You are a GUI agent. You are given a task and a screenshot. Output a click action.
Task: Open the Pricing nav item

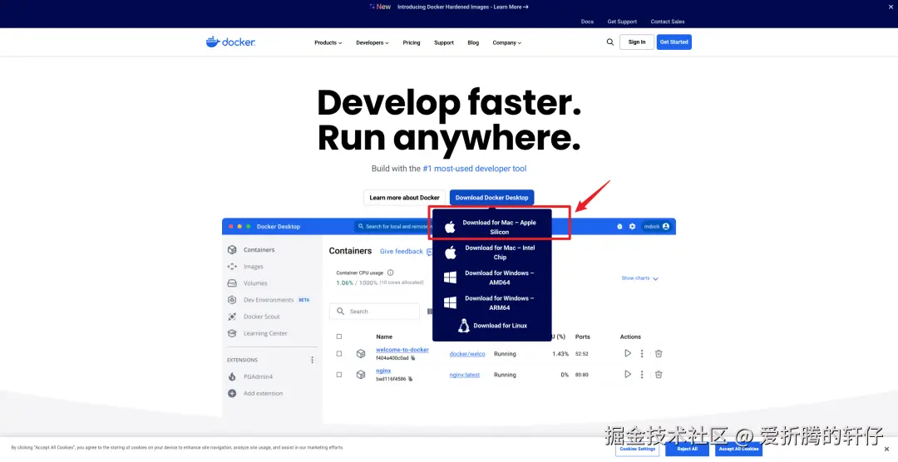tap(412, 42)
